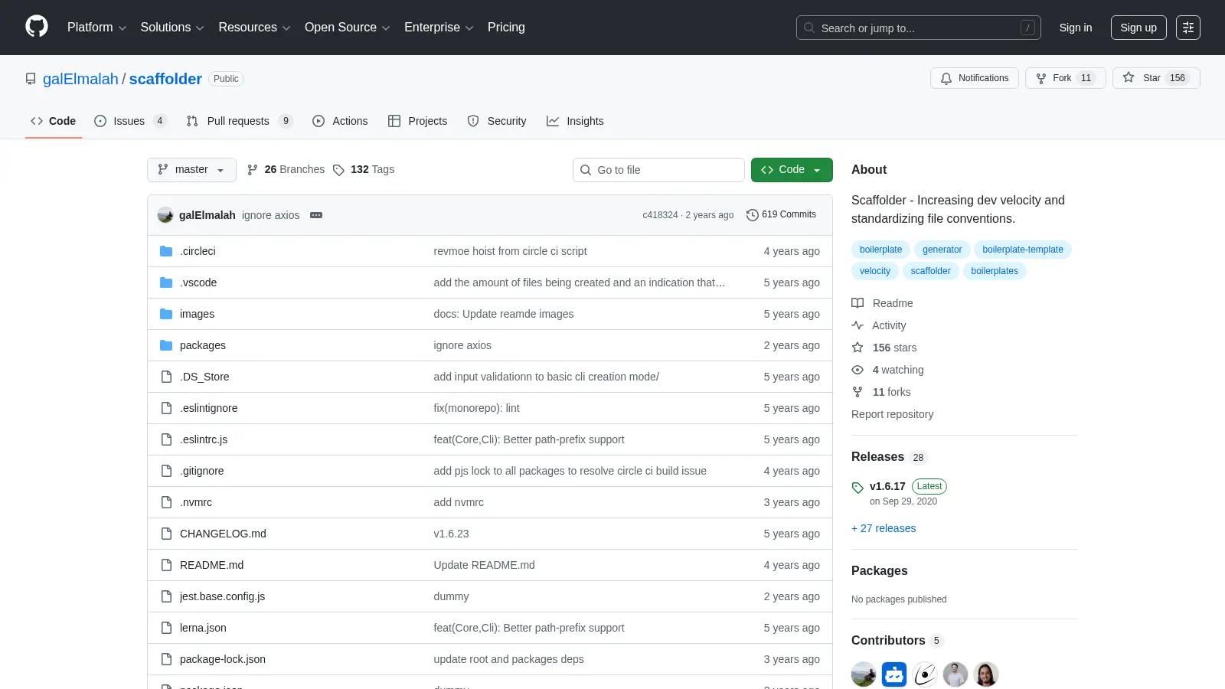Click the .gitignore file icon

[166, 471]
